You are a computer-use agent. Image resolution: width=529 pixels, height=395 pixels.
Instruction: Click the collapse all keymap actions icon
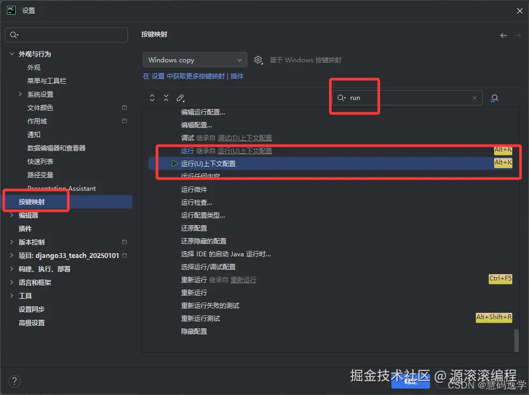click(x=166, y=98)
